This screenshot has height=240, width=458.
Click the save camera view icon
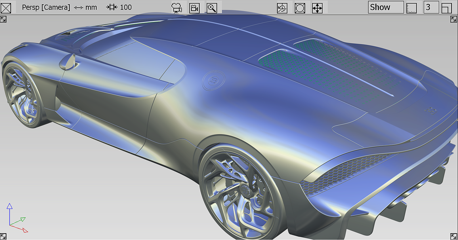(x=195, y=7)
